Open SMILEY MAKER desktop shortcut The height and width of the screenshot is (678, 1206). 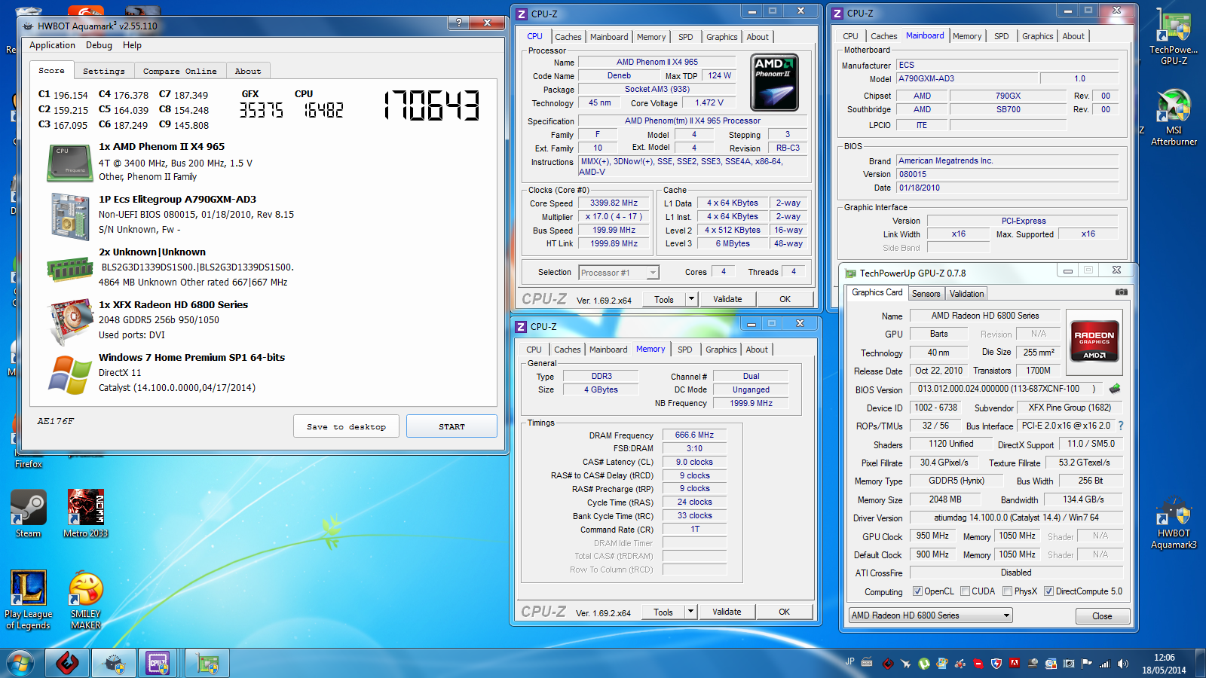click(86, 600)
